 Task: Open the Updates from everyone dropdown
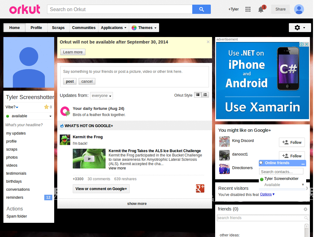[x=101, y=96]
